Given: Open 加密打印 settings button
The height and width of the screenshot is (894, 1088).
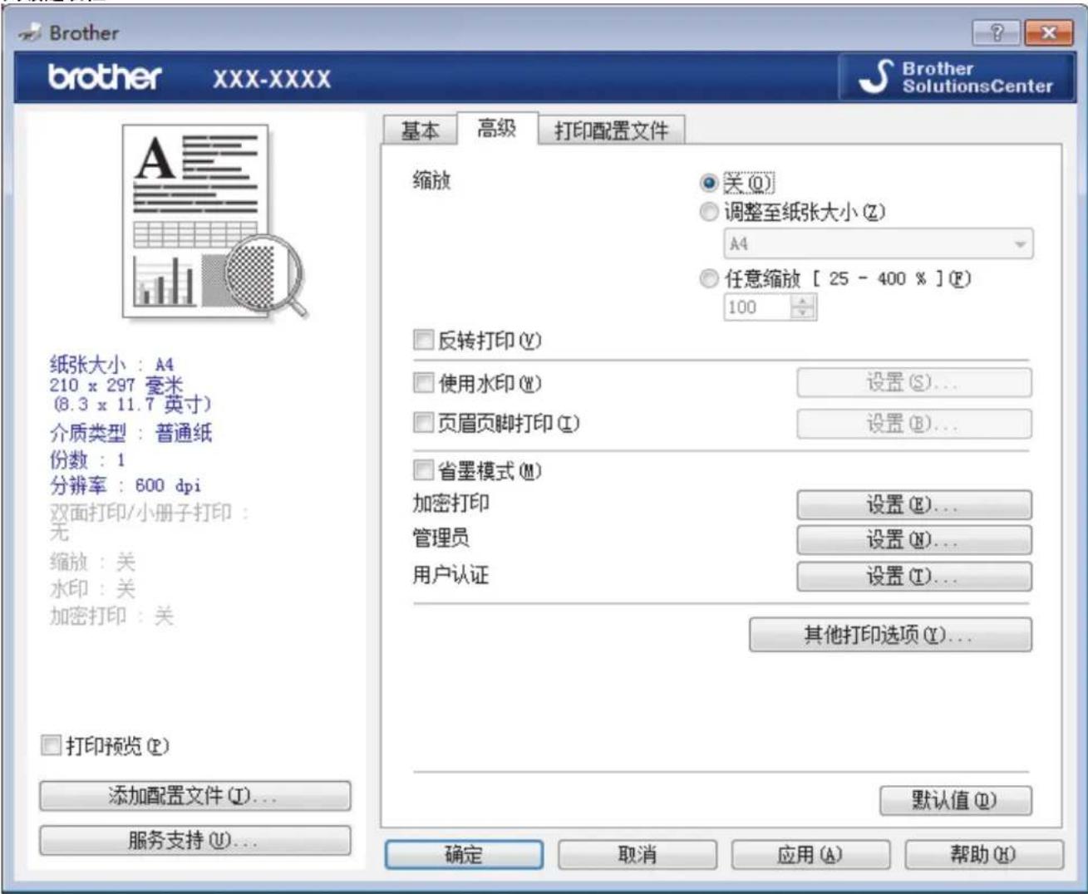Looking at the screenshot, I should pos(914,504).
